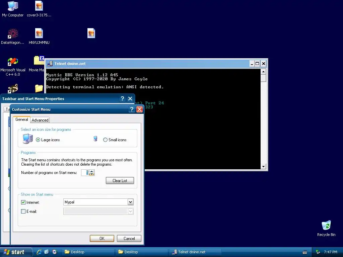Select the Microsoft Visual C++ 6.0 shortcut
Viewport: 343px width, 257px height.
(13, 67)
